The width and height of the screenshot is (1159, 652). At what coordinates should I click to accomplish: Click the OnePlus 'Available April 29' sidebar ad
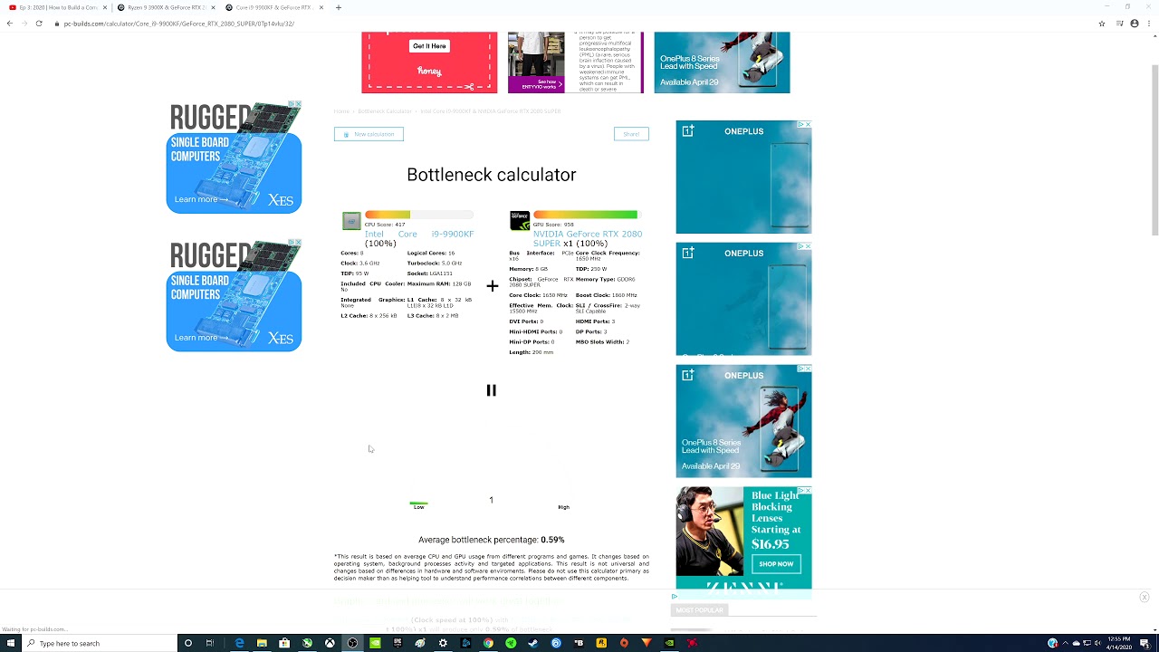pyautogui.click(x=743, y=421)
